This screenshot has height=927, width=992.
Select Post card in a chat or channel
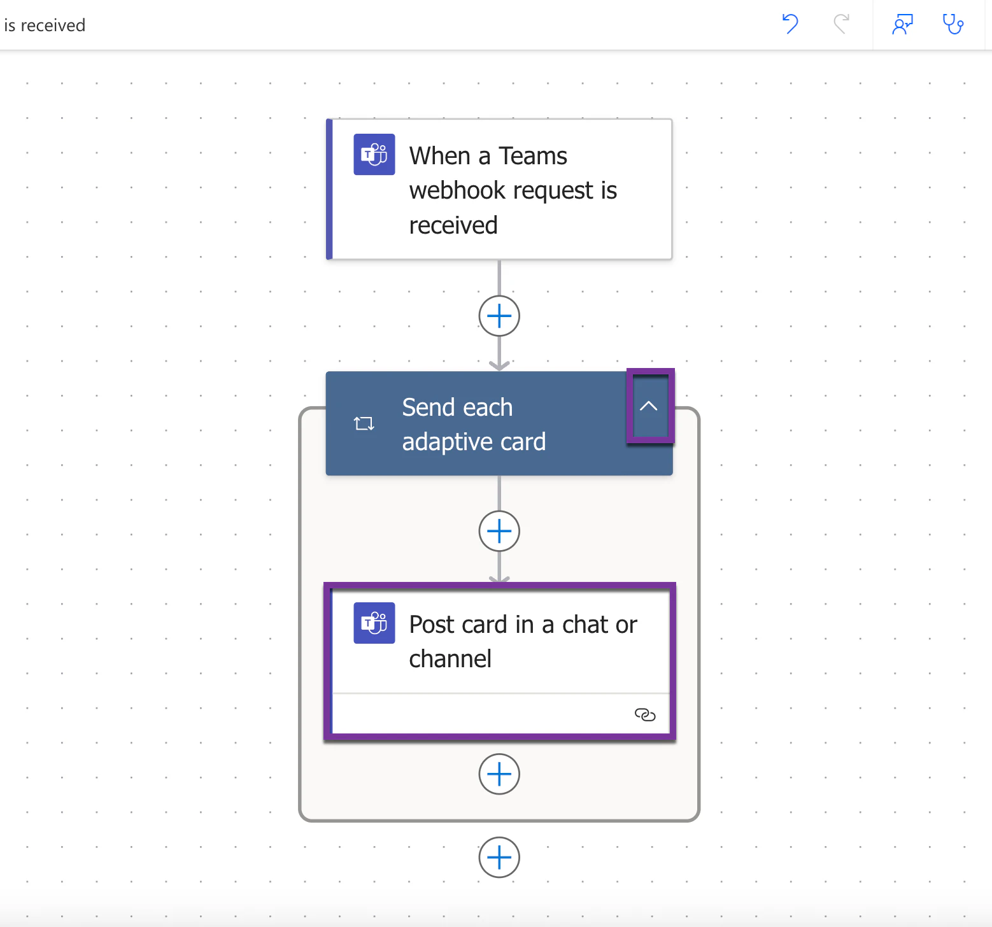pyautogui.click(x=500, y=662)
